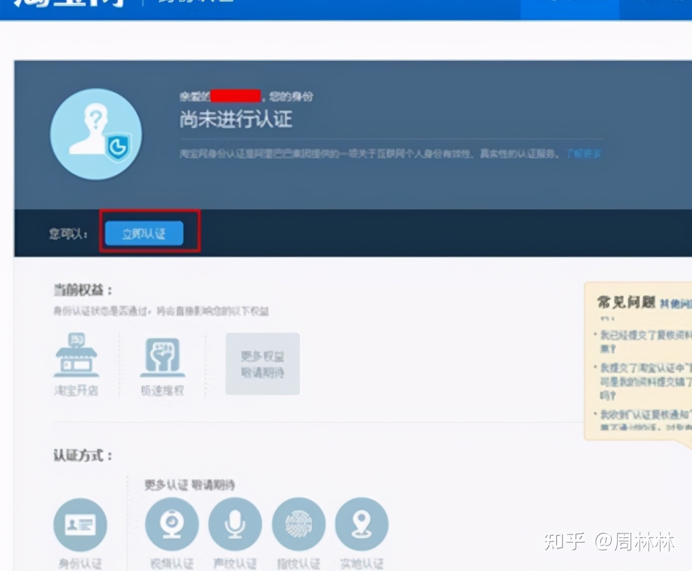This screenshot has width=692, height=571.
Task: Click the 淘宝网 logo in the header
Action: click(62, 5)
